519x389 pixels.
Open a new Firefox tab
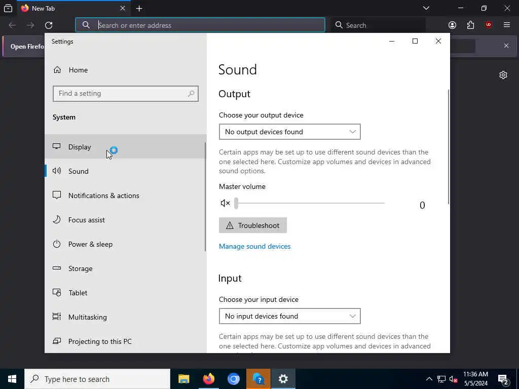(139, 9)
